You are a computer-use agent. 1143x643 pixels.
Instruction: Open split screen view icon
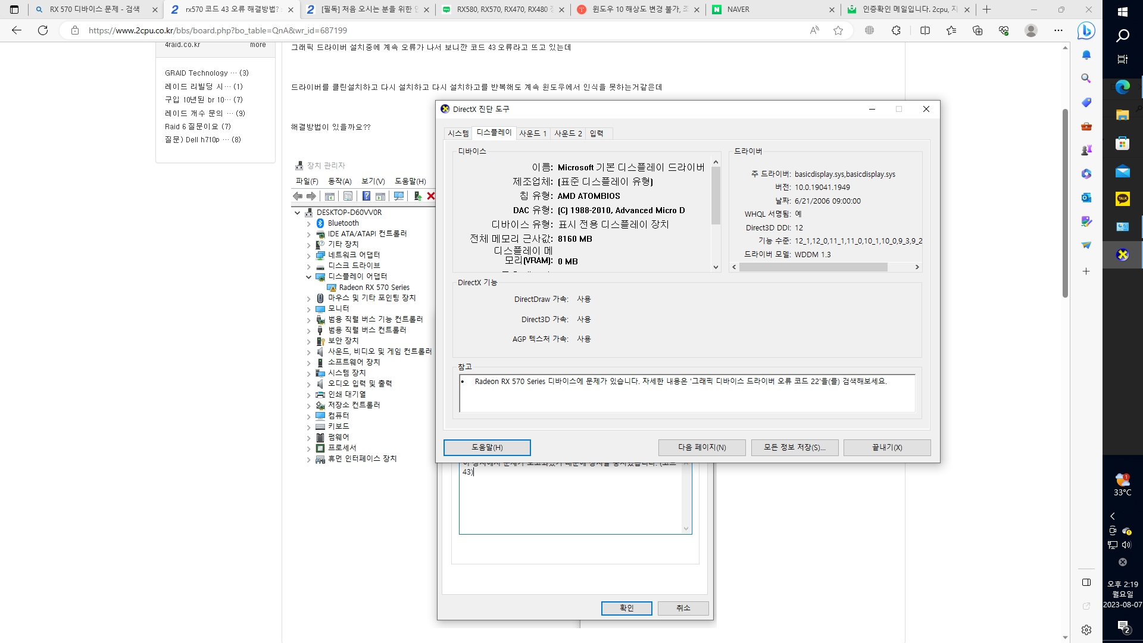(925, 30)
